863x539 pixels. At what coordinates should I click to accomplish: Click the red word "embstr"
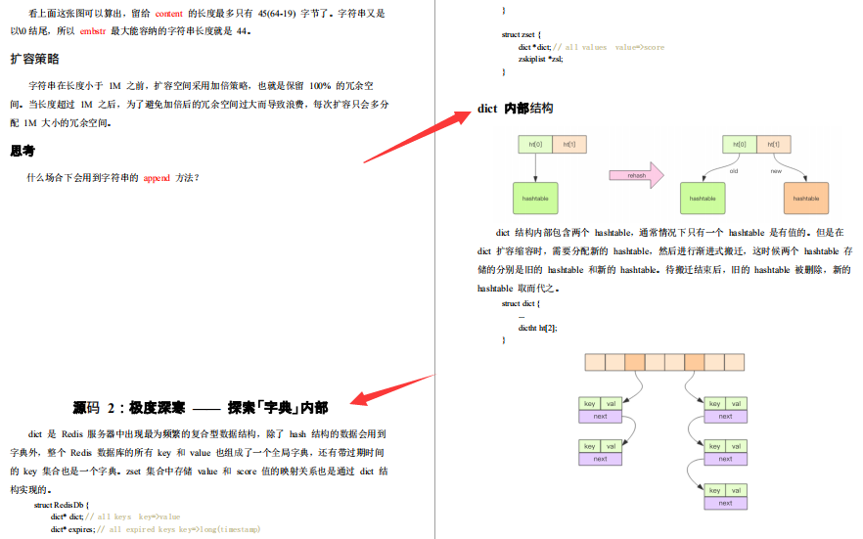92,31
